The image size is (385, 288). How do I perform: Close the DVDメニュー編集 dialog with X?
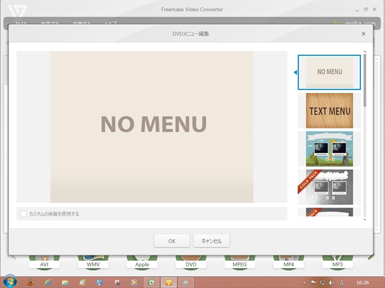tap(363, 34)
